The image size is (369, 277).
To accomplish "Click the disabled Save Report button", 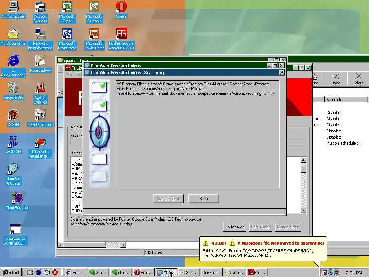I will point(168,199).
